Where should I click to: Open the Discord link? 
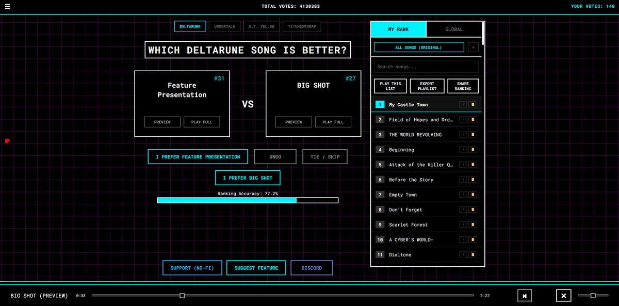tap(312, 268)
